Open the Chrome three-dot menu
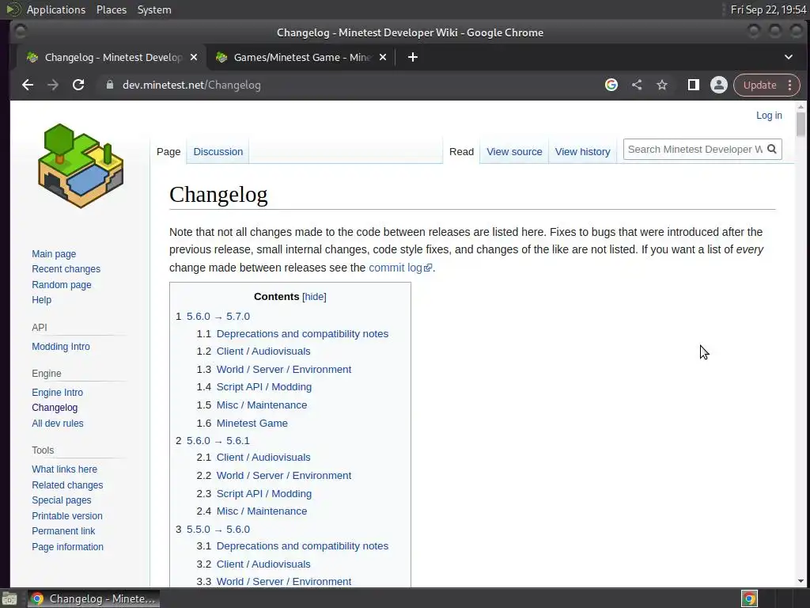Screen dimensions: 810x608 pyautogui.click(x=790, y=85)
